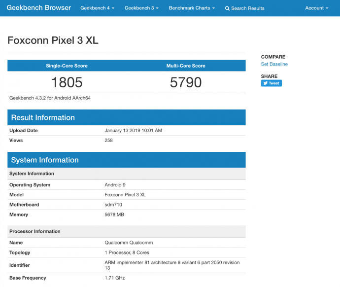Select the upload date January 13 2019 10:01 AM
The width and height of the screenshot is (340, 287).
[x=133, y=130]
